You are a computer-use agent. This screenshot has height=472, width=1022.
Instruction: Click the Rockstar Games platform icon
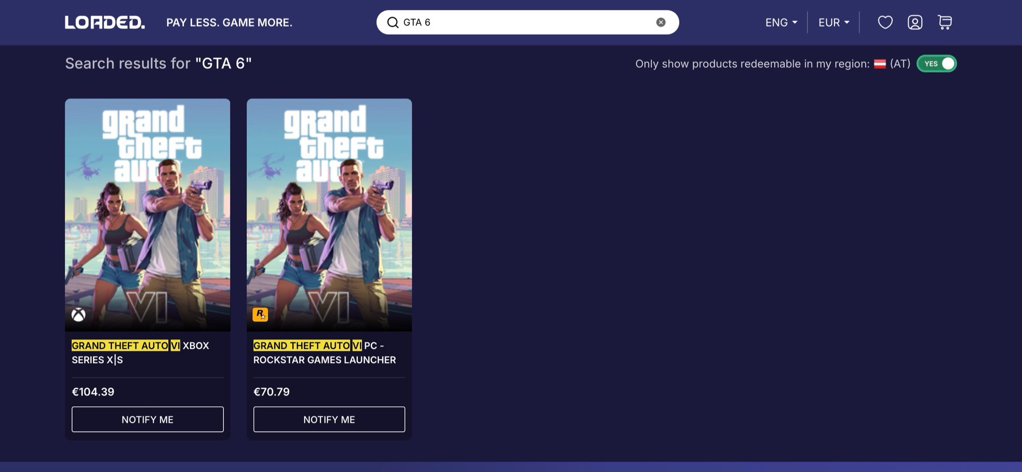(260, 314)
